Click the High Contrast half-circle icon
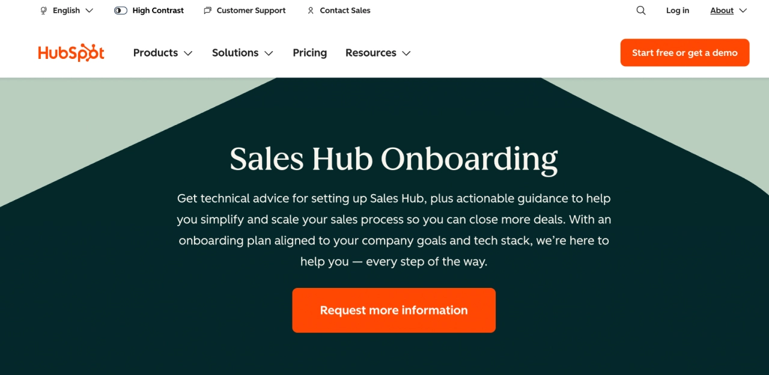 tap(120, 10)
